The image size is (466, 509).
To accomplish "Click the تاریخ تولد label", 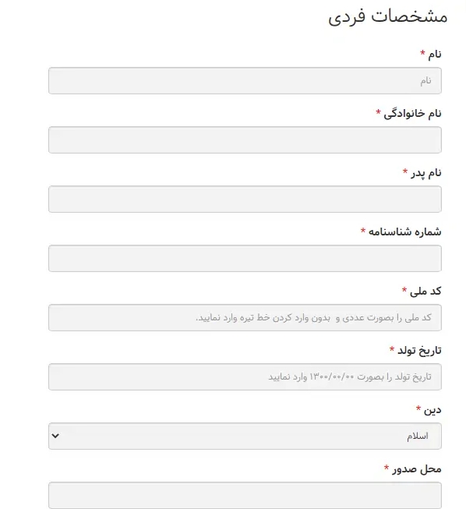I will pyautogui.click(x=419, y=351).
